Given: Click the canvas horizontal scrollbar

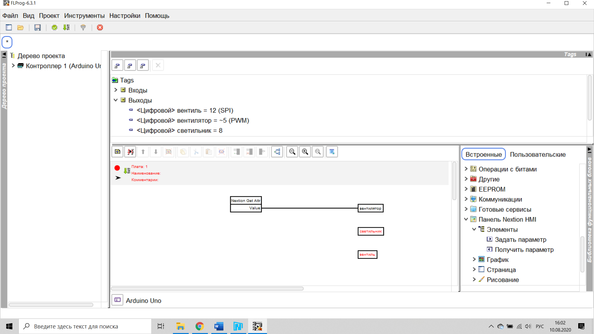Looking at the screenshot, I should 207,289.
